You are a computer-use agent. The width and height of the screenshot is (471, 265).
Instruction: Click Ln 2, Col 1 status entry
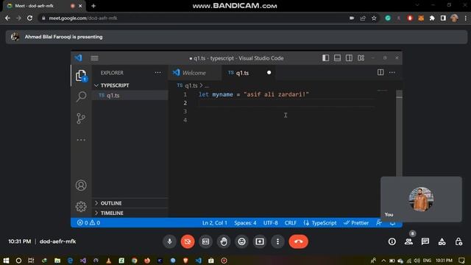click(214, 223)
